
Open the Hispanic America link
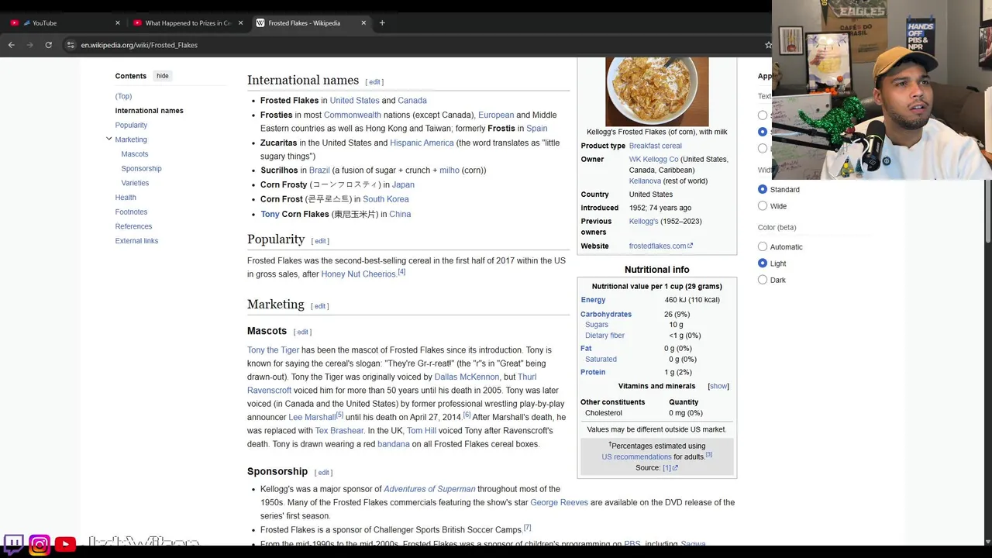coord(422,143)
